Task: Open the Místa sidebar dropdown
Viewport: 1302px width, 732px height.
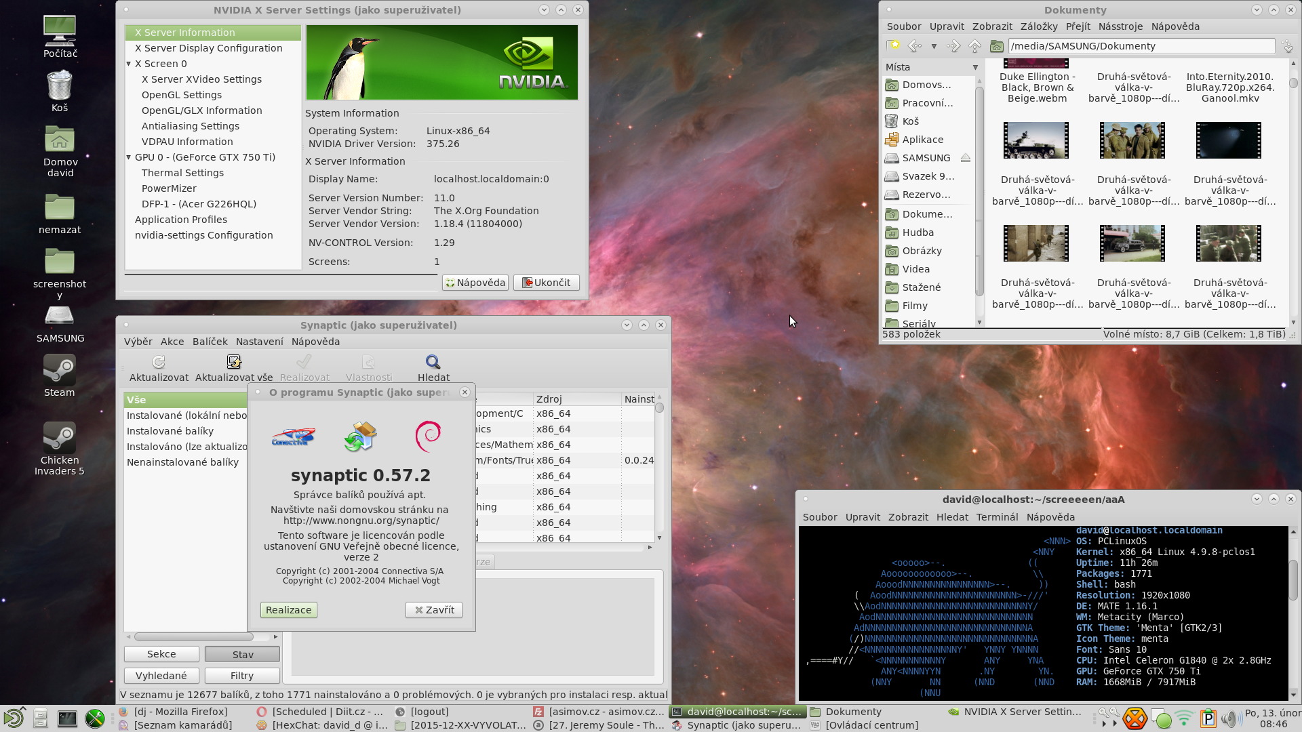Action: pyautogui.click(x=975, y=67)
